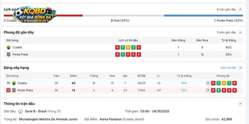
Task: Click the red rank 20 badge
Action: tap(8, 90)
